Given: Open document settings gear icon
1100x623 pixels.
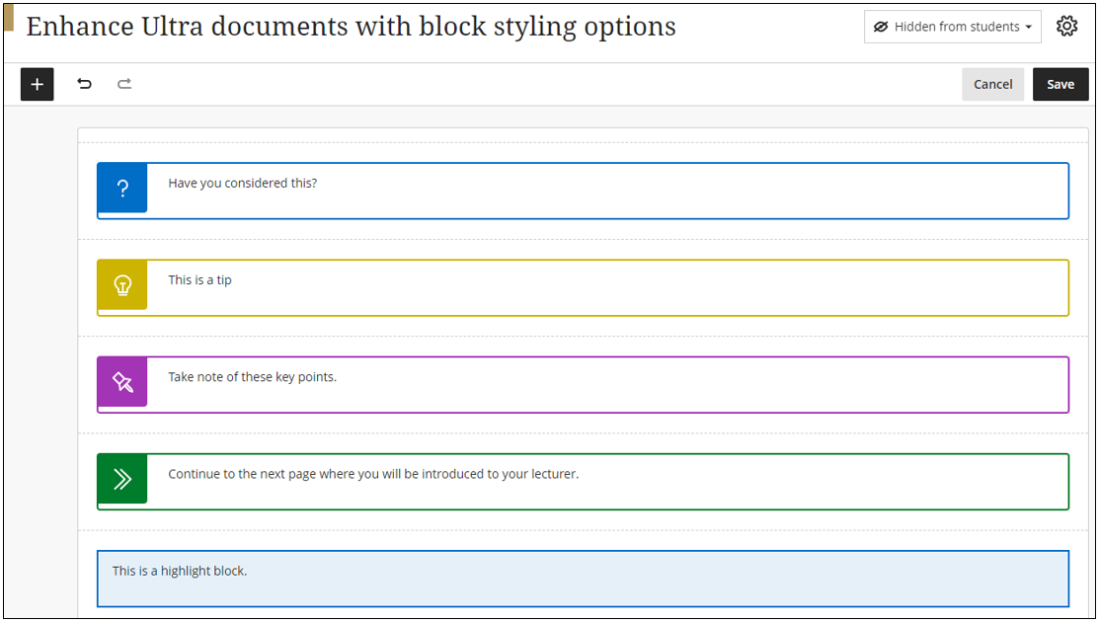Looking at the screenshot, I should pos(1066,27).
